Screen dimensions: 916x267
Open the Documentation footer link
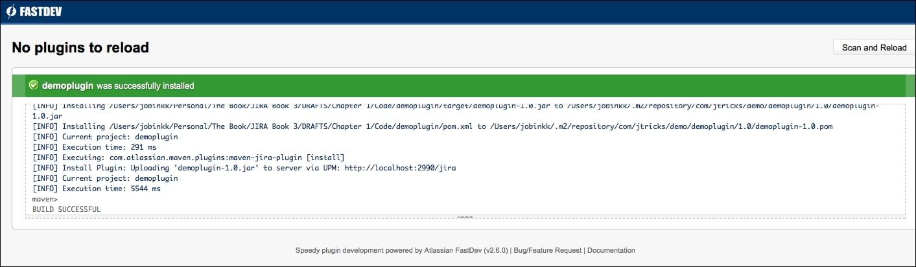[611, 250]
